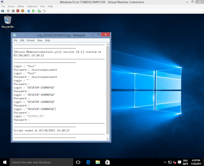Open the Media menu
Image resolution: width=204 pixels, height=166 pixels.
pyautogui.click(x=21, y=6)
